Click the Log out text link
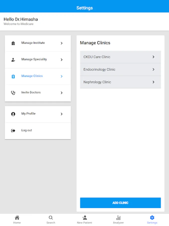 (27, 130)
